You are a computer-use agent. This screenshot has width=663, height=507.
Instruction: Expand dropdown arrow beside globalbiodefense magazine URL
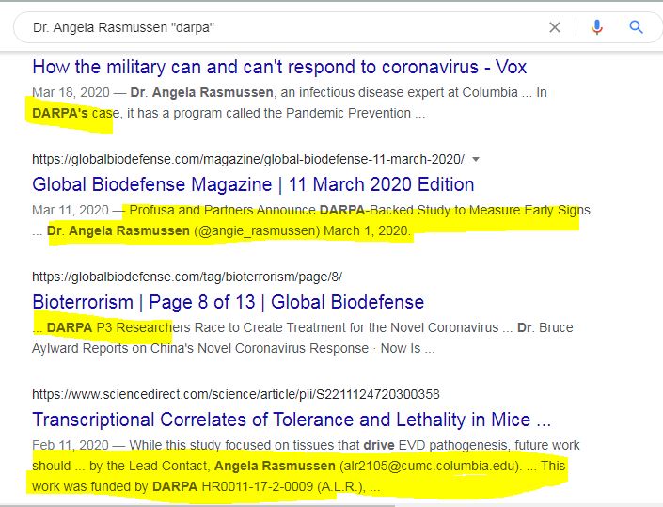pos(475,159)
